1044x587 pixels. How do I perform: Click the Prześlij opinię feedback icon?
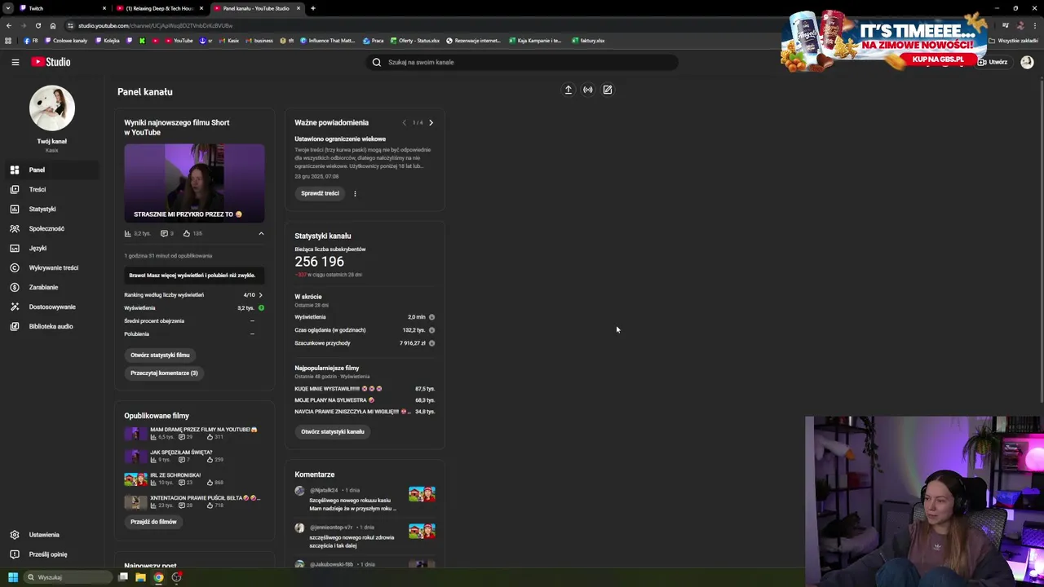pos(14,554)
